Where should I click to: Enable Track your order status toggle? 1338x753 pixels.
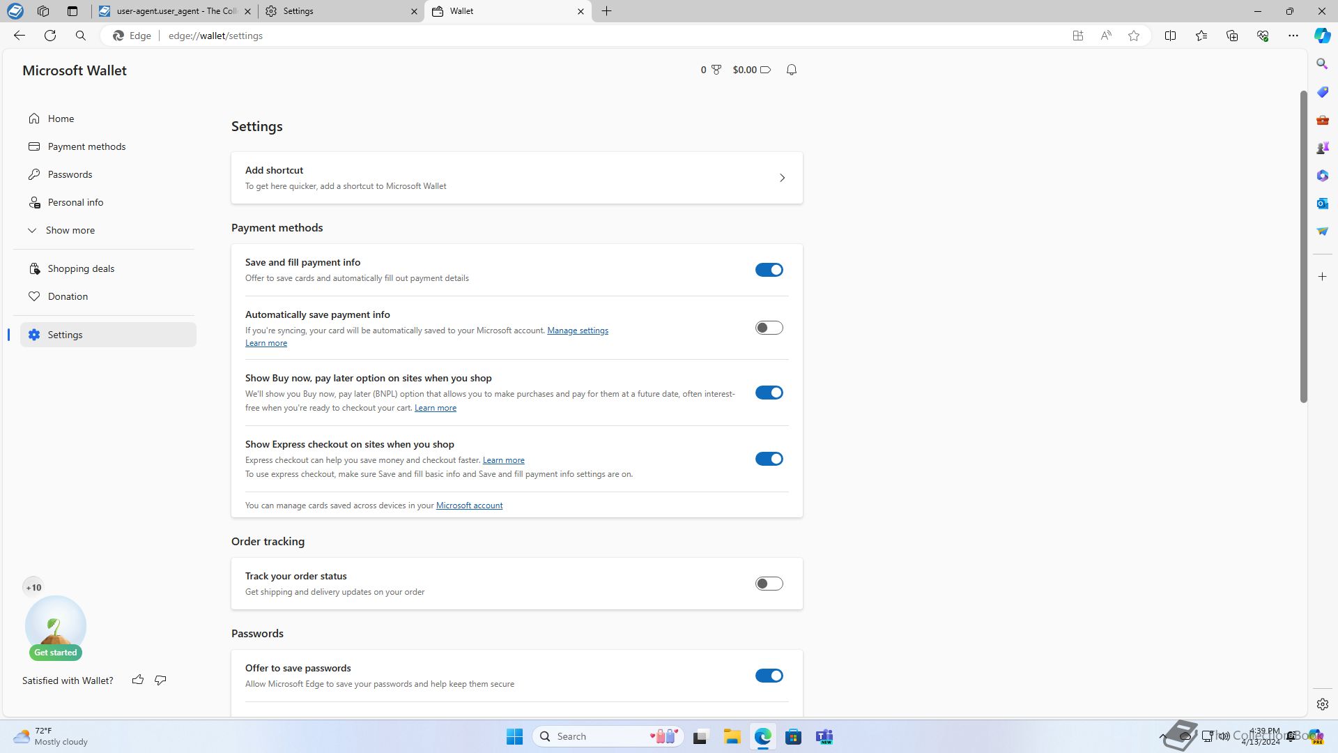tap(769, 584)
